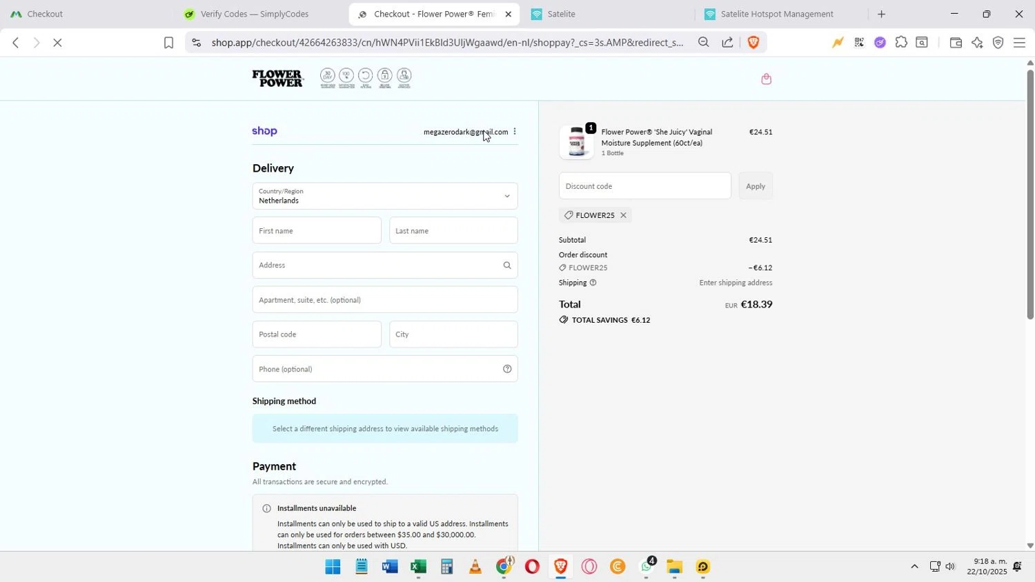Focus the Postal code field

point(317,334)
